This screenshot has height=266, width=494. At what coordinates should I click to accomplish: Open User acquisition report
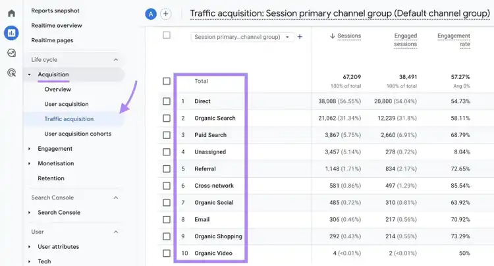(67, 104)
